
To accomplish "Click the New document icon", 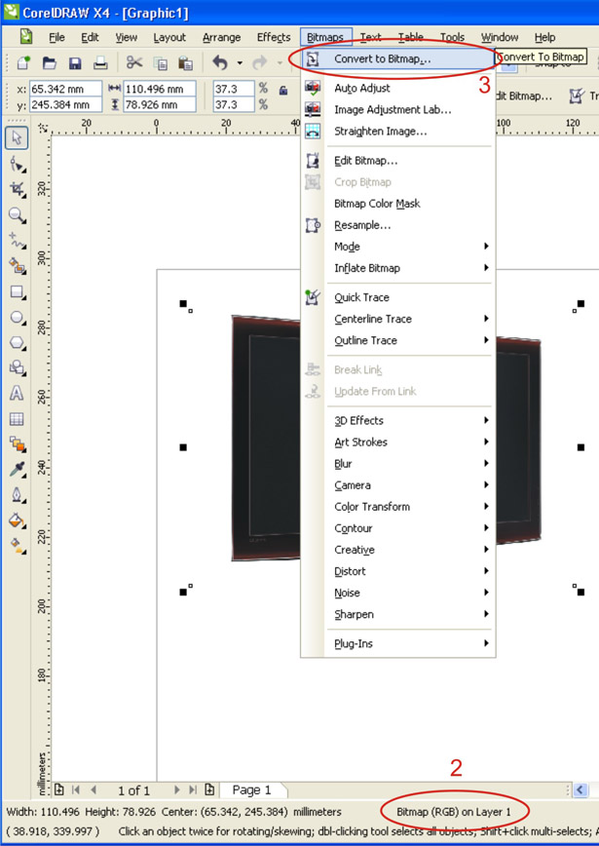I will click(x=23, y=62).
